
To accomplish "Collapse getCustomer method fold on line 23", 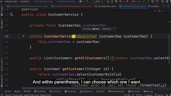I will [20, 69].
